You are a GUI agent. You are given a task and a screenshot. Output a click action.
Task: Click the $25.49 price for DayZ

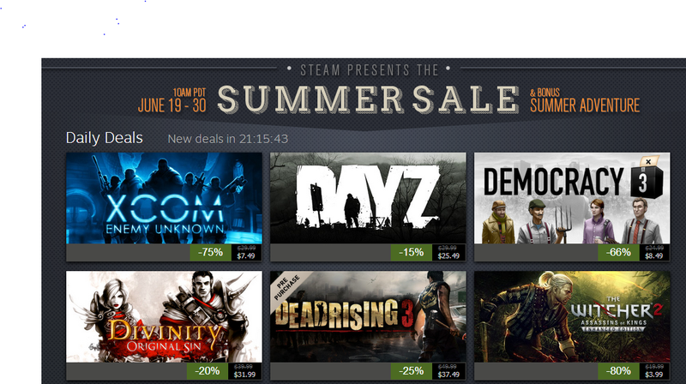(448, 255)
